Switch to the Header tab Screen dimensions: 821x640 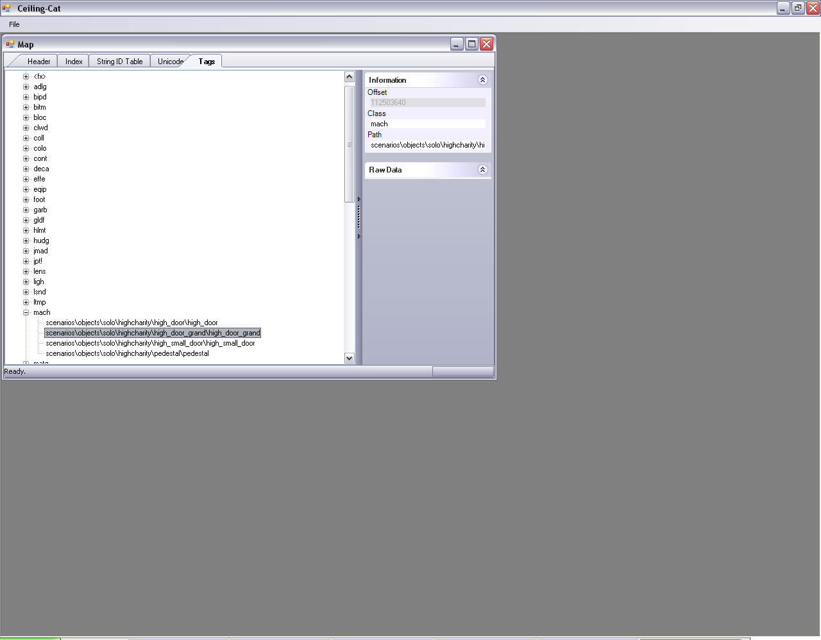pyautogui.click(x=38, y=62)
